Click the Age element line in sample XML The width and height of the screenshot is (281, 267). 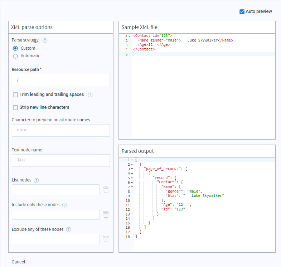point(154,45)
